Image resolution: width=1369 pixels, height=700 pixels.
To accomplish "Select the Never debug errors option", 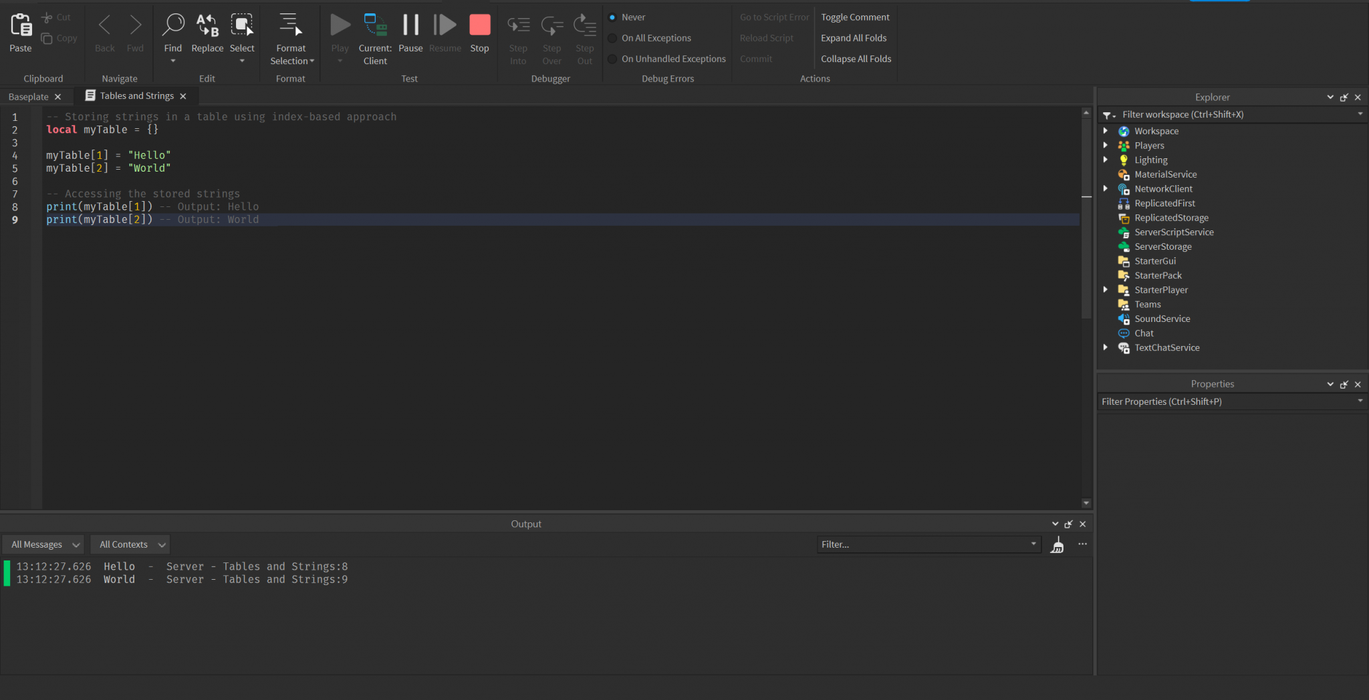I will click(x=613, y=17).
